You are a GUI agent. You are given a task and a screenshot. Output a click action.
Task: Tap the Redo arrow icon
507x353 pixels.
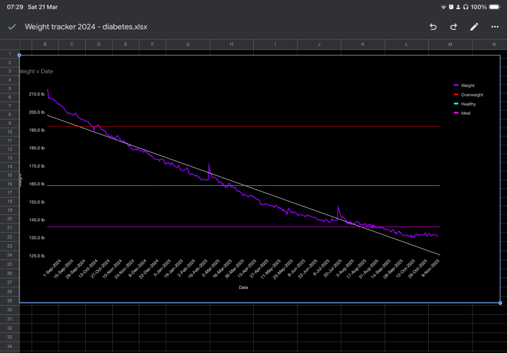(x=453, y=27)
